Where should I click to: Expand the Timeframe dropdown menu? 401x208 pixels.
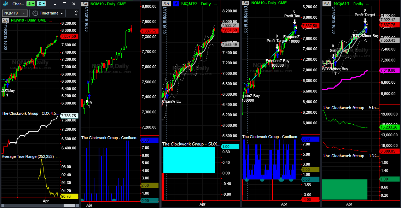62,13
